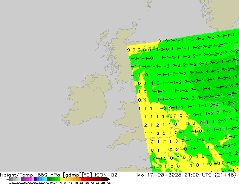Click the 'Height/Temp. 850 hPa' title text

30,175
